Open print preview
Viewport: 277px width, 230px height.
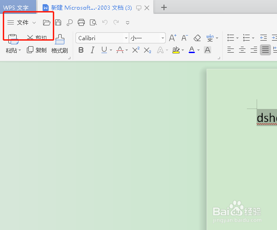point(93,23)
